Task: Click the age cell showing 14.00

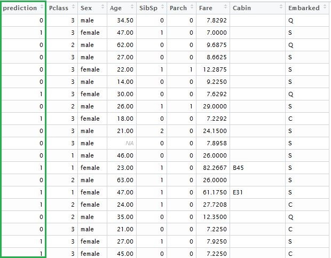Action: (x=124, y=82)
